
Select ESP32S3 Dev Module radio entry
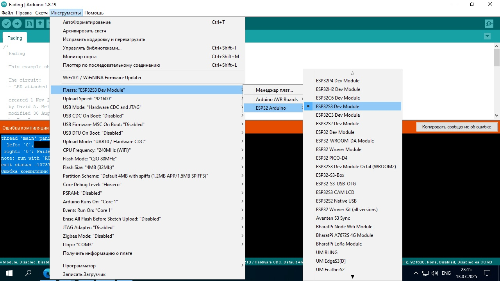352,107
